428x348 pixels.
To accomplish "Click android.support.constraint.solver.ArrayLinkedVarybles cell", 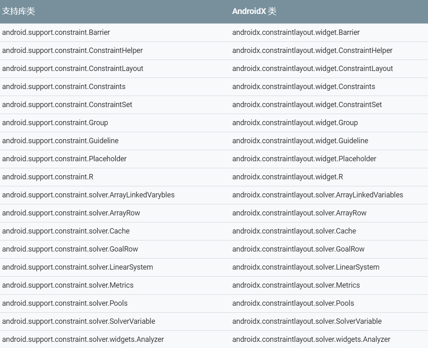I will [89, 195].
